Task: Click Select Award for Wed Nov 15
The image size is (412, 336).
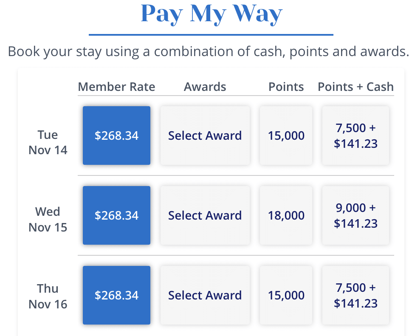Action: pos(205,215)
